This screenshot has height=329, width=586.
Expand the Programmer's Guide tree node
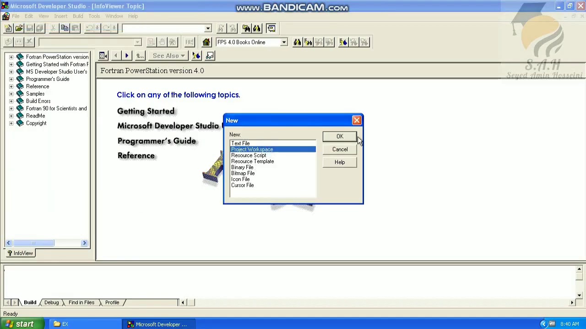pos(11,79)
